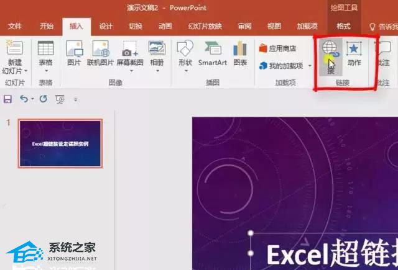Click the Hyperlink (超链接) globe icon
This screenshot has width=398, height=270.
(331, 50)
